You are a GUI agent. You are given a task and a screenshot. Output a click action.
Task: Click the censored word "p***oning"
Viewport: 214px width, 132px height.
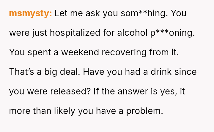172,33
